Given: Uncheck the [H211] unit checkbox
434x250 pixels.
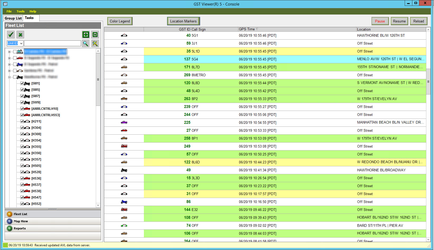Looking at the screenshot, I should click(22, 121).
